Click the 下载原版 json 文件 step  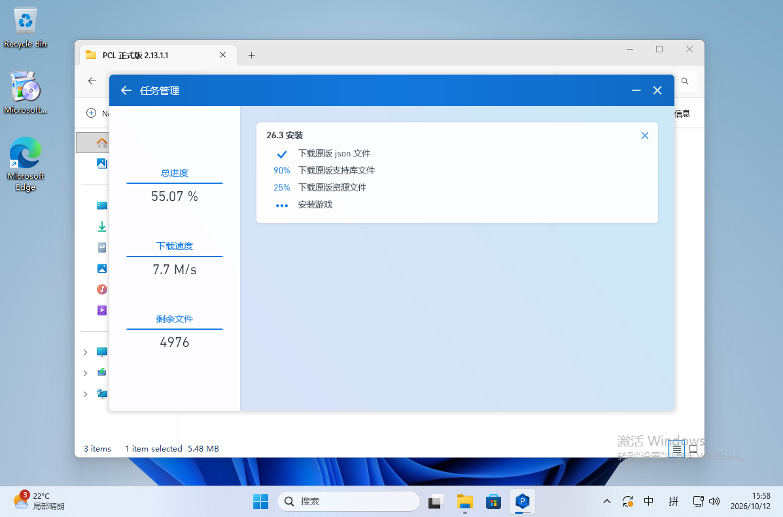point(334,153)
